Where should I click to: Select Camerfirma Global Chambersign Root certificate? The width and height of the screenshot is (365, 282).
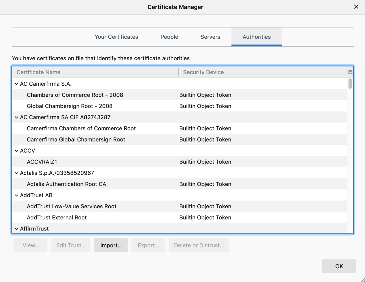pyautogui.click(x=179, y=140)
